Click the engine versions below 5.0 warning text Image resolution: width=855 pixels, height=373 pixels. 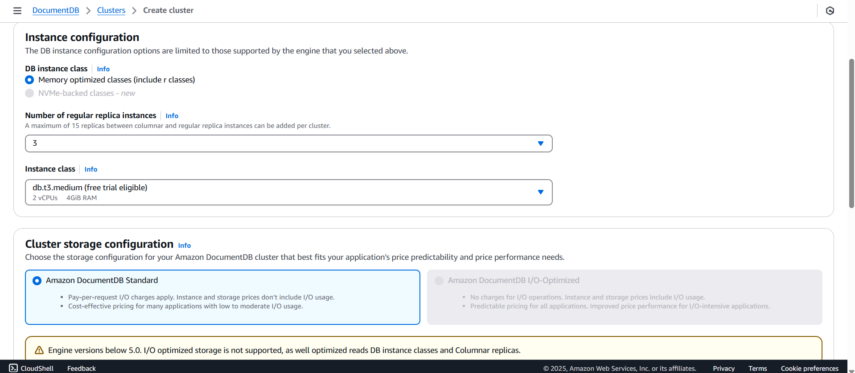pyautogui.click(x=284, y=350)
